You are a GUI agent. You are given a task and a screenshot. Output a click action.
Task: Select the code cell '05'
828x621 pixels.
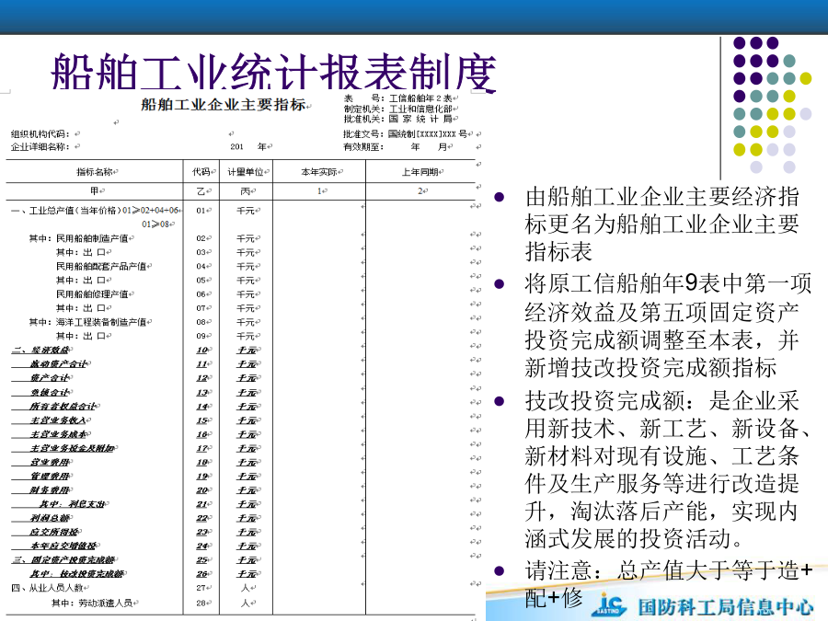(201, 281)
